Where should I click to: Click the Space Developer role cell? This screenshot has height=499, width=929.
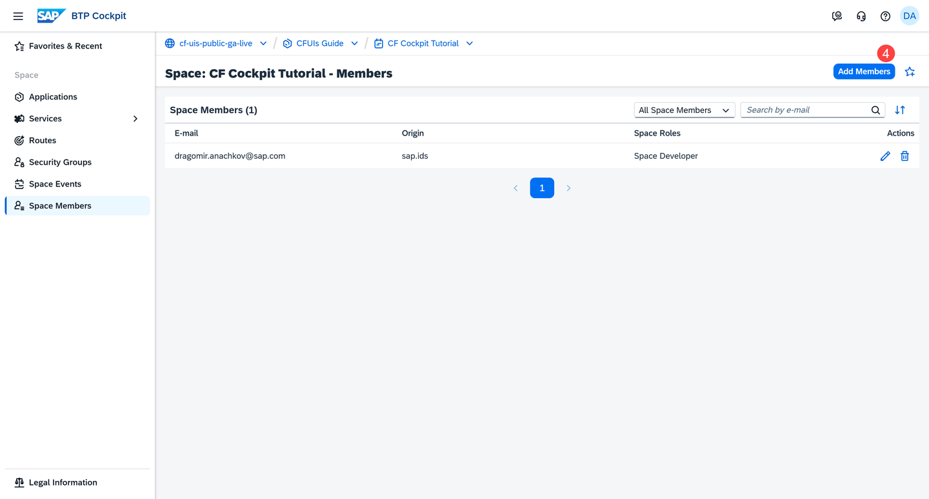666,156
